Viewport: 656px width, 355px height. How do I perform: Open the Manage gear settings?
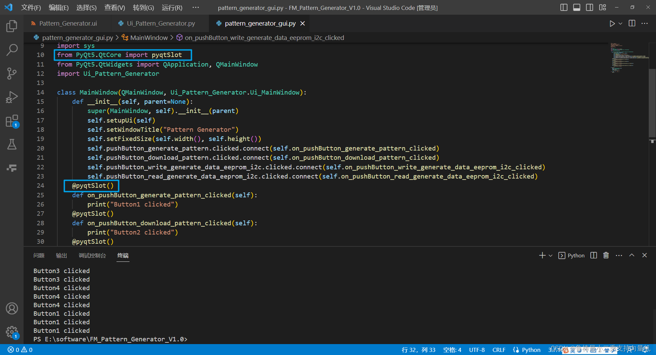click(x=12, y=332)
